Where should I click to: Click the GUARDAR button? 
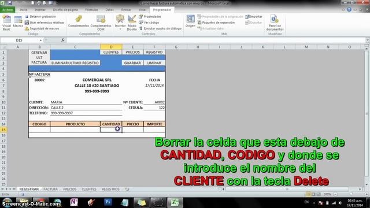click(132, 63)
